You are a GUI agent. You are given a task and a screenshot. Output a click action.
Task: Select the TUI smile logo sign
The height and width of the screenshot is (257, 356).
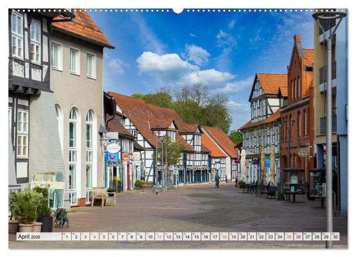point(112,156)
